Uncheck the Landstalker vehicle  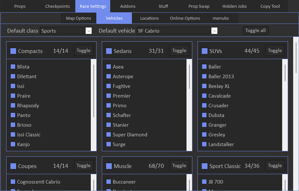(x=204, y=144)
